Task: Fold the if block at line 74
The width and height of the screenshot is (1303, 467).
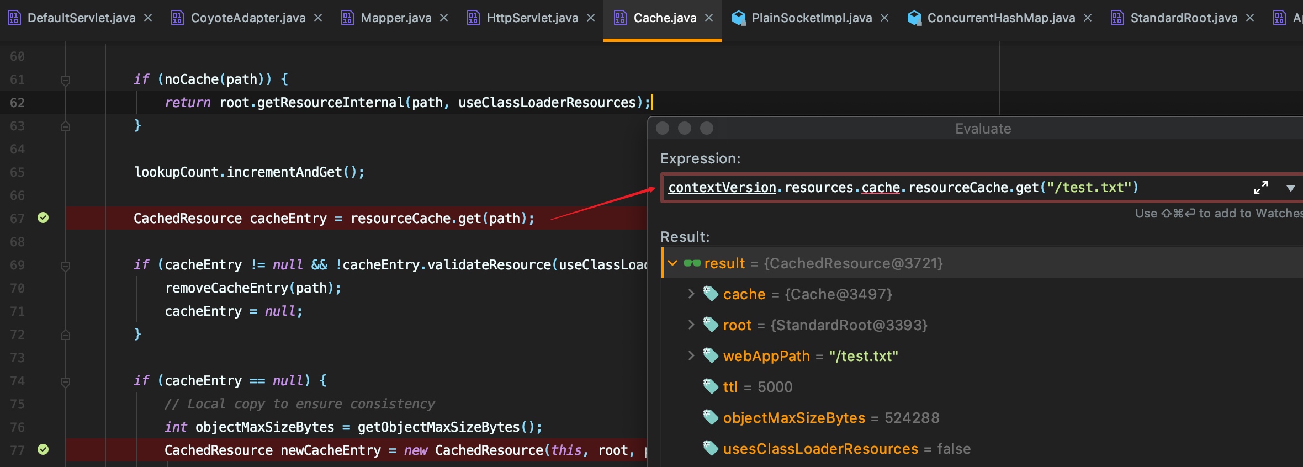Action: [x=66, y=382]
